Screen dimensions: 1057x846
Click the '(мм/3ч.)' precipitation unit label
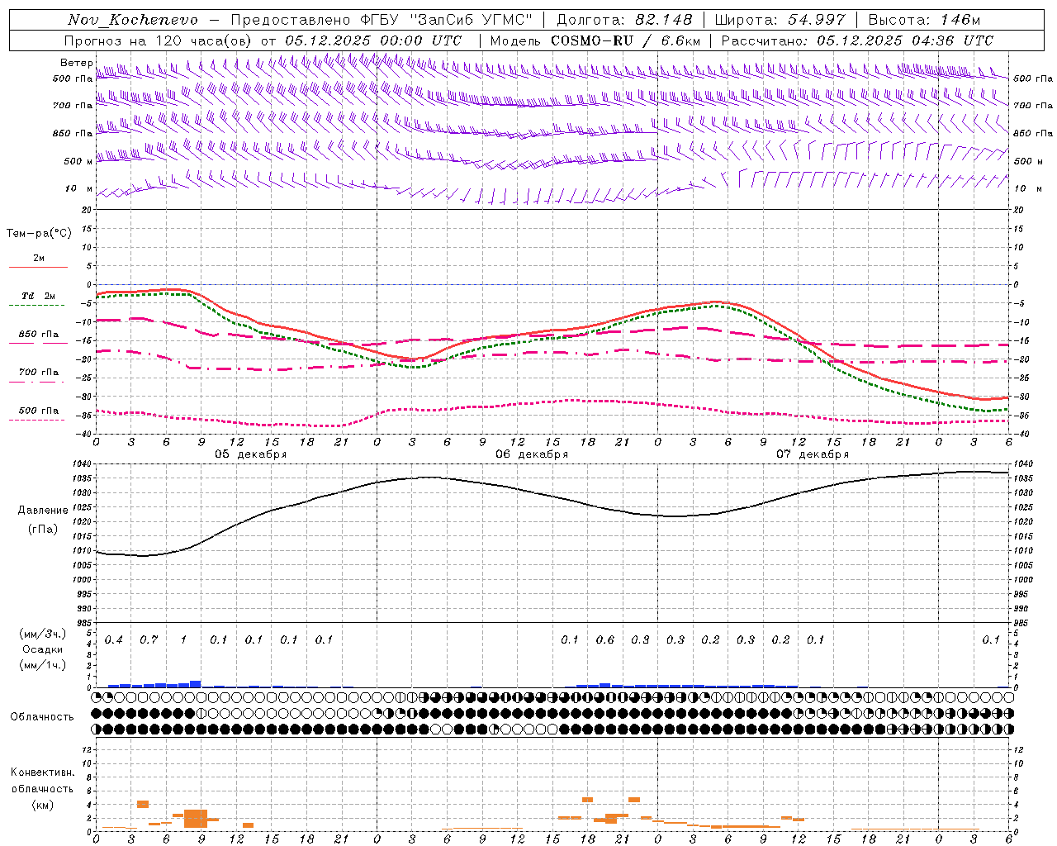coord(42,634)
